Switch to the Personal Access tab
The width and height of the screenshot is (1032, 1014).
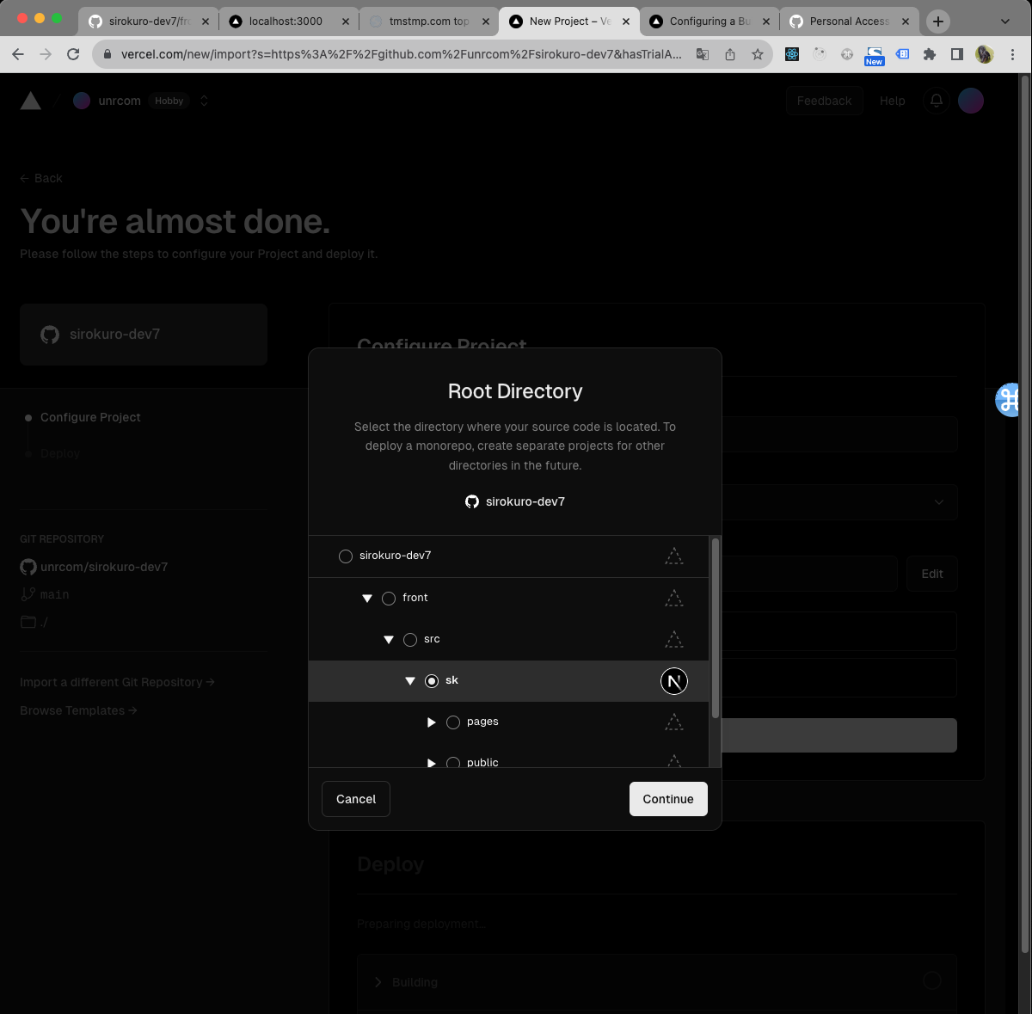pyautogui.click(x=850, y=22)
